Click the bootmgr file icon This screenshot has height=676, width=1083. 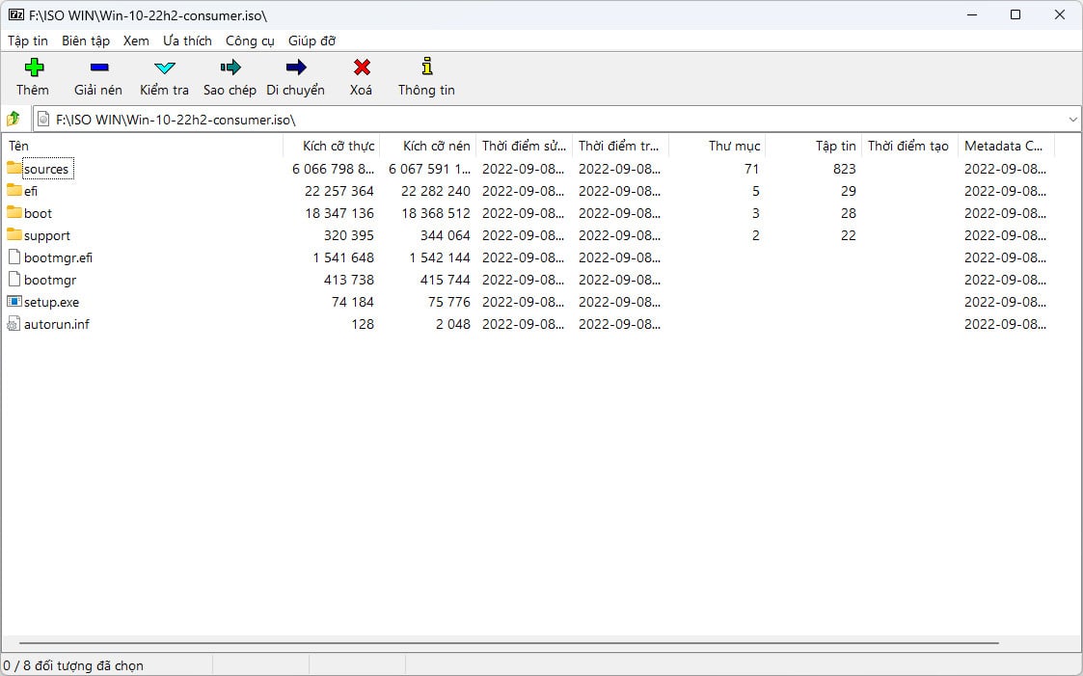pyautogui.click(x=14, y=279)
